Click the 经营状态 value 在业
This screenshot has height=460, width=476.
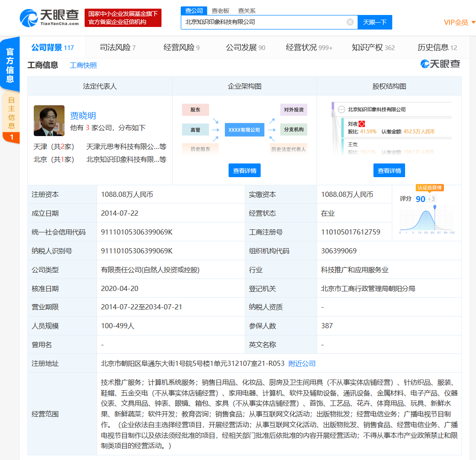click(328, 214)
